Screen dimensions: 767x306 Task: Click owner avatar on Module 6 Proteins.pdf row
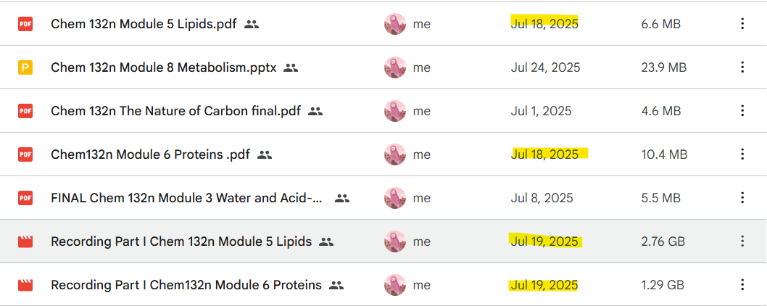(395, 154)
